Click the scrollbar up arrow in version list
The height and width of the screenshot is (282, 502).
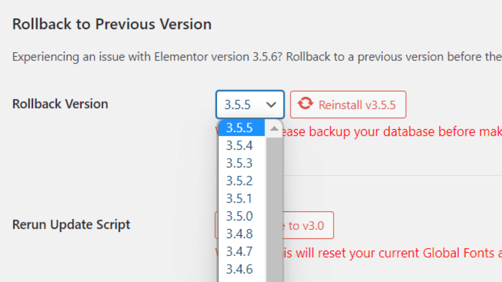(274, 128)
